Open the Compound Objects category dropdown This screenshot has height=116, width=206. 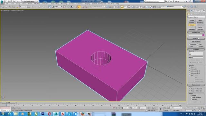click(196, 17)
